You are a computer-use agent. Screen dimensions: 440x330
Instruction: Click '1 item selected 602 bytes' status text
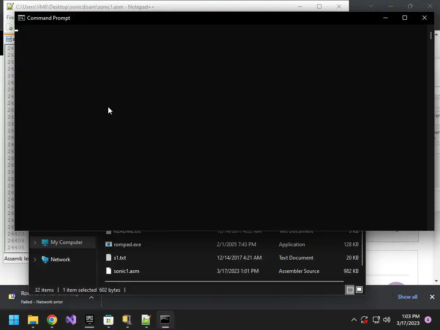92,290
